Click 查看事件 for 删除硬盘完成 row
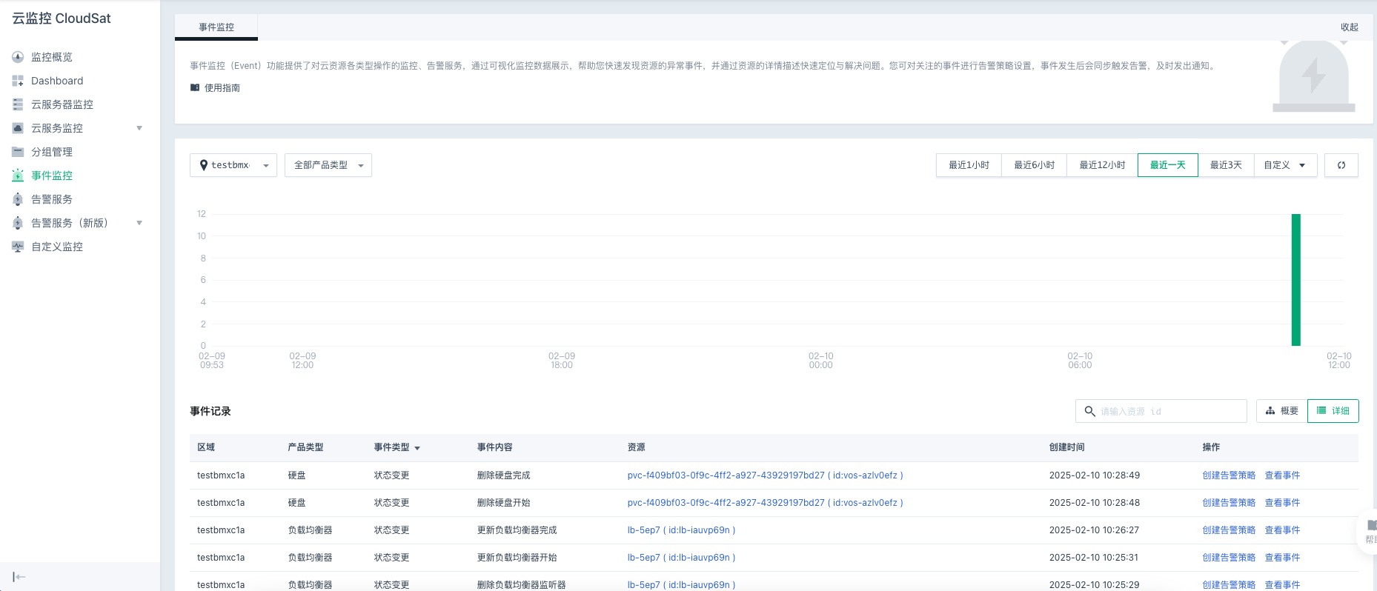This screenshot has height=591, width=1377. [x=1282, y=475]
